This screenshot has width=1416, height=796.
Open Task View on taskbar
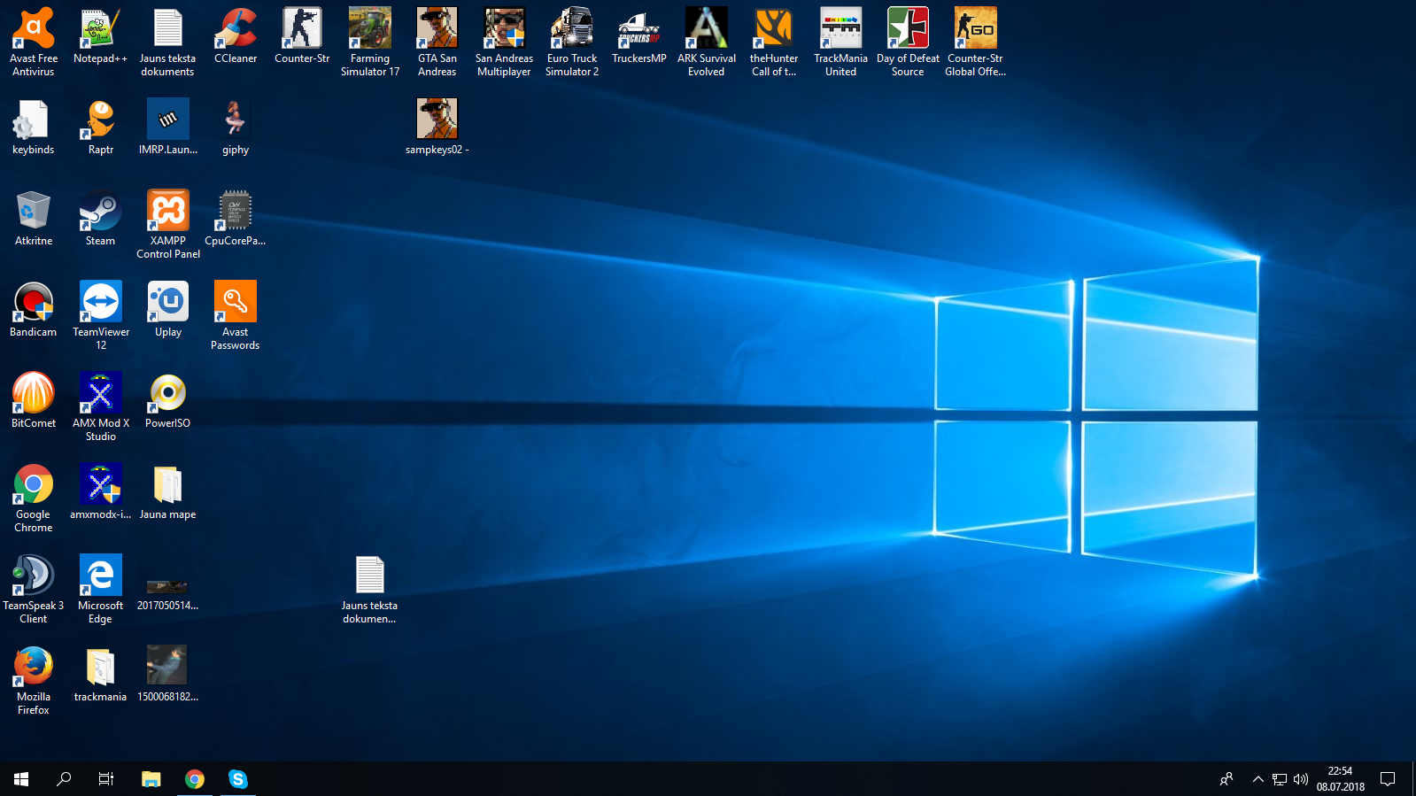click(106, 779)
